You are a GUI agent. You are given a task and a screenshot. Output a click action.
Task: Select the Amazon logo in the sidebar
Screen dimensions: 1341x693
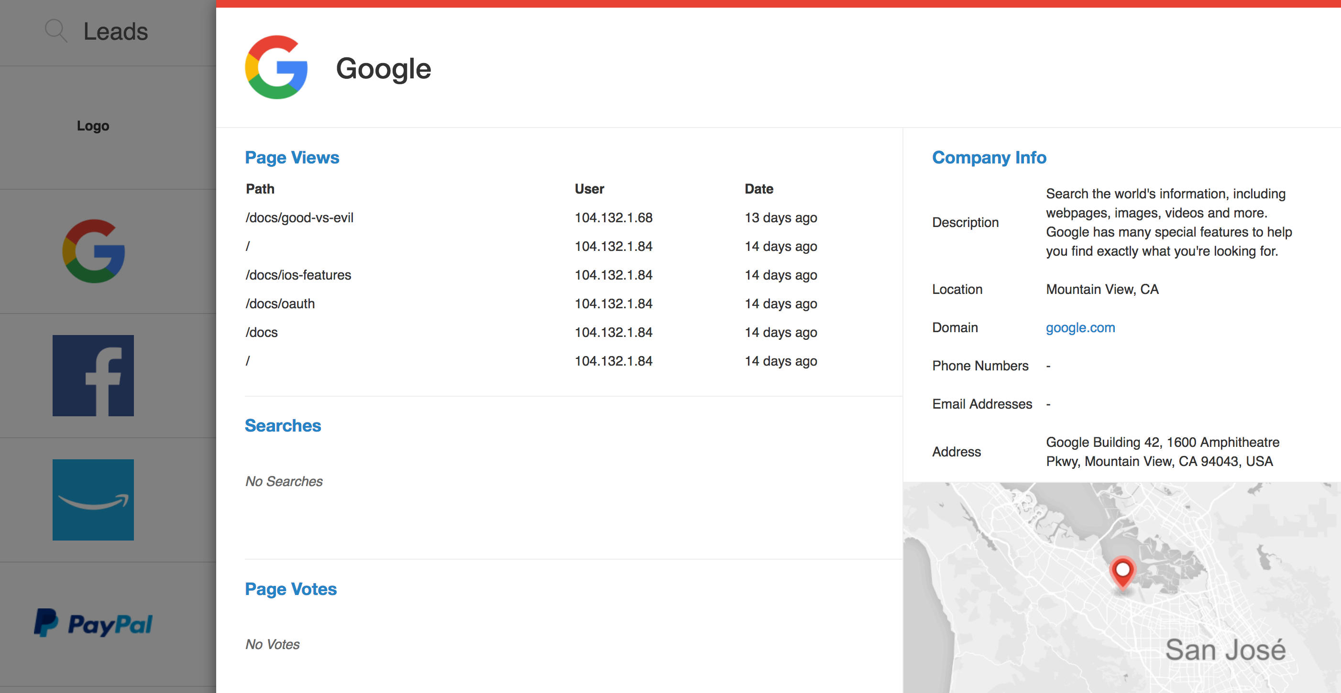(x=93, y=499)
